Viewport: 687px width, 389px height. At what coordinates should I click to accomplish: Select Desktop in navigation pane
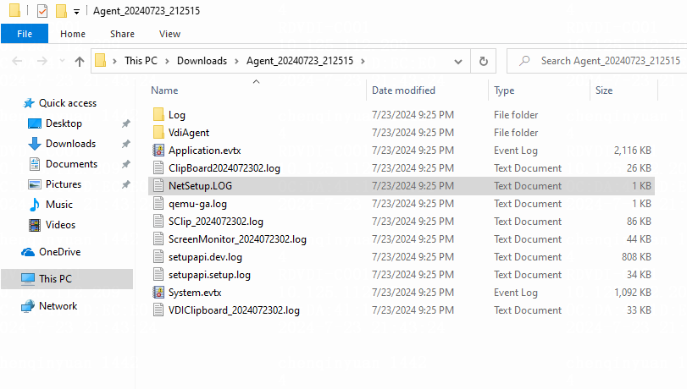pos(64,123)
